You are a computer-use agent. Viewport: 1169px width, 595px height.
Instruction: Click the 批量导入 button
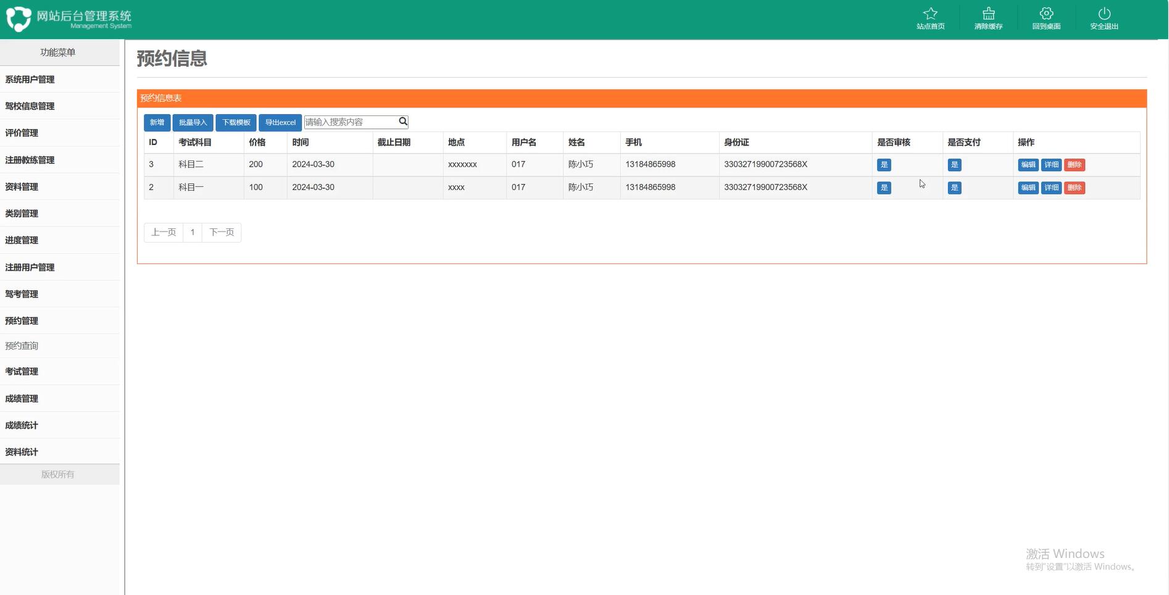[x=193, y=122]
